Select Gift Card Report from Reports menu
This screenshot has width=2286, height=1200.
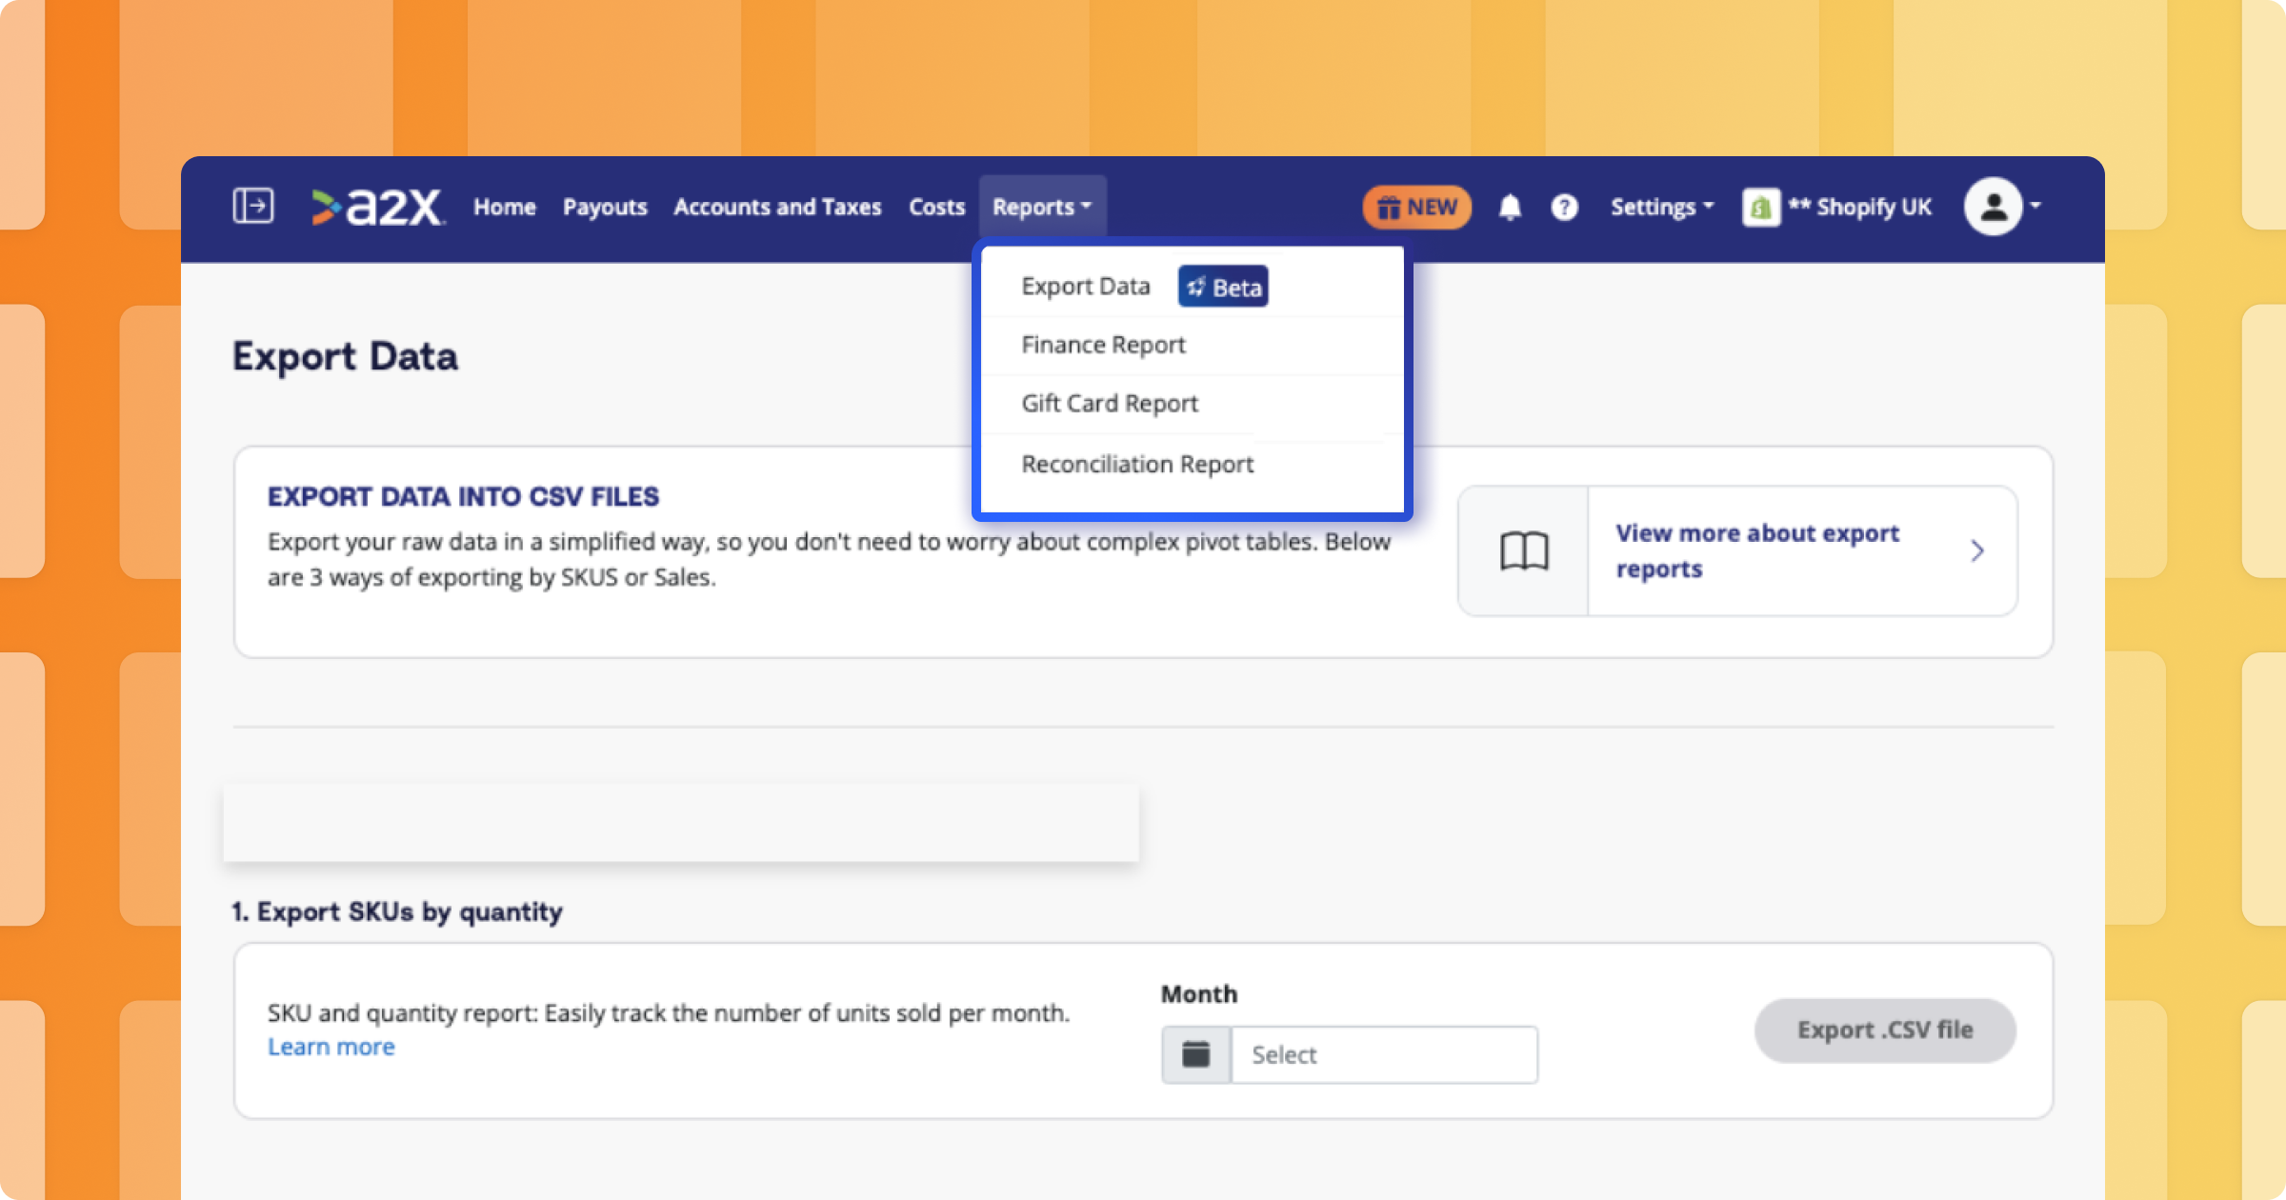[x=1110, y=404]
